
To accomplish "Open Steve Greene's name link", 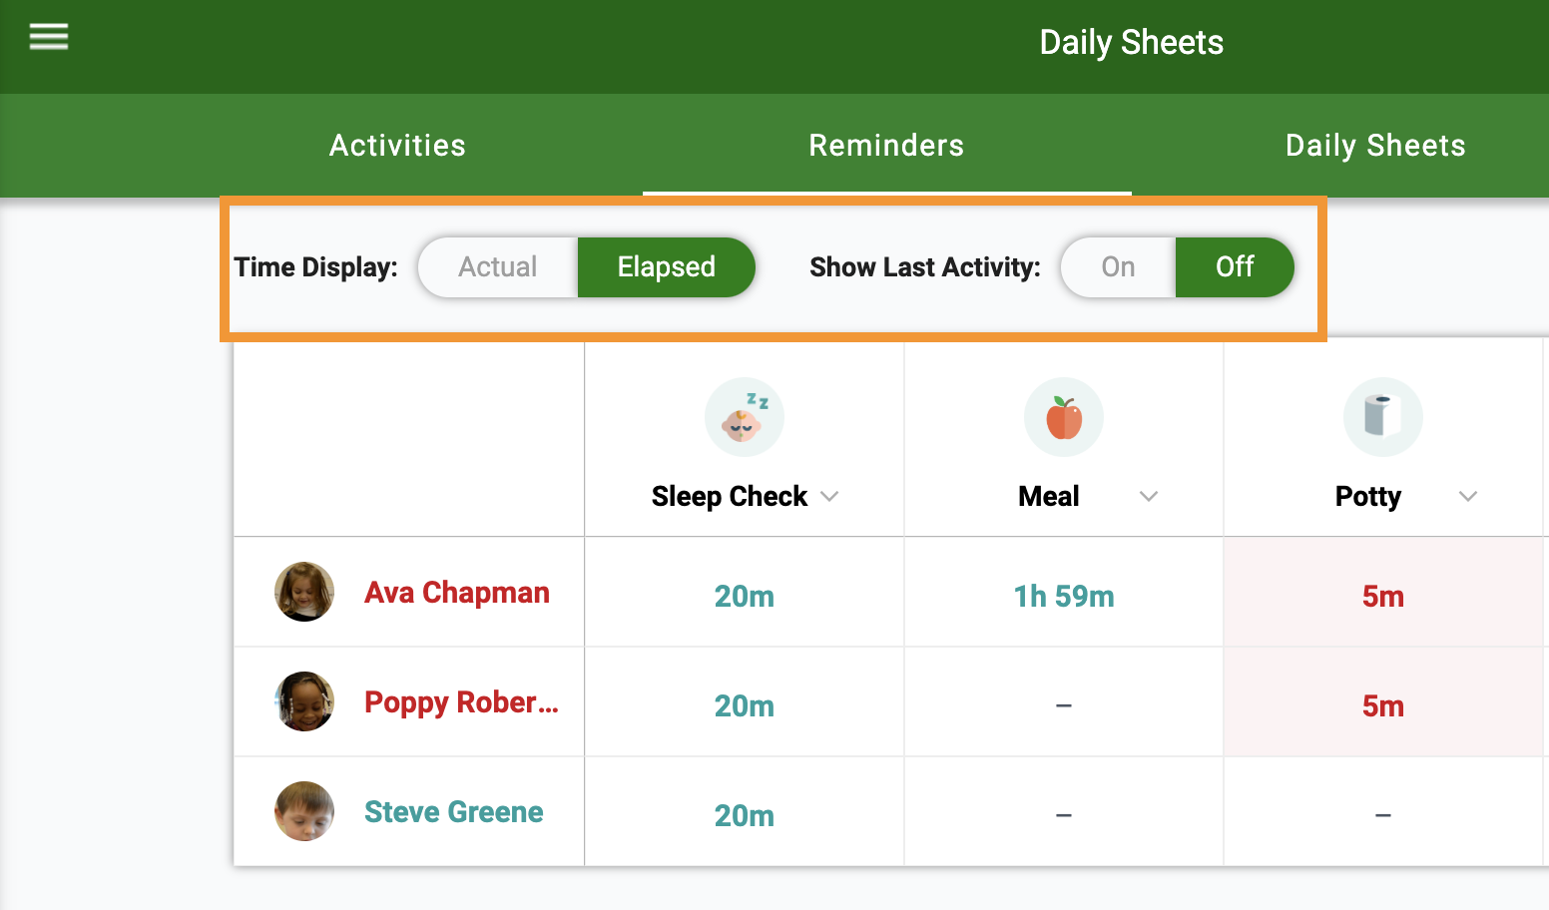I will coord(454,812).
